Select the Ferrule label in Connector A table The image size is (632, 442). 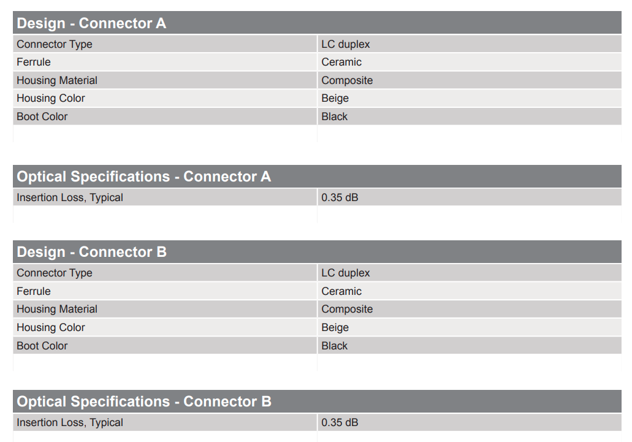pos(34,62)
